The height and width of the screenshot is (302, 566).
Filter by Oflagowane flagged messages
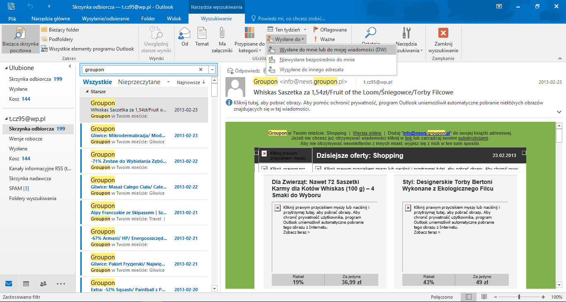(x=329, y=30)
